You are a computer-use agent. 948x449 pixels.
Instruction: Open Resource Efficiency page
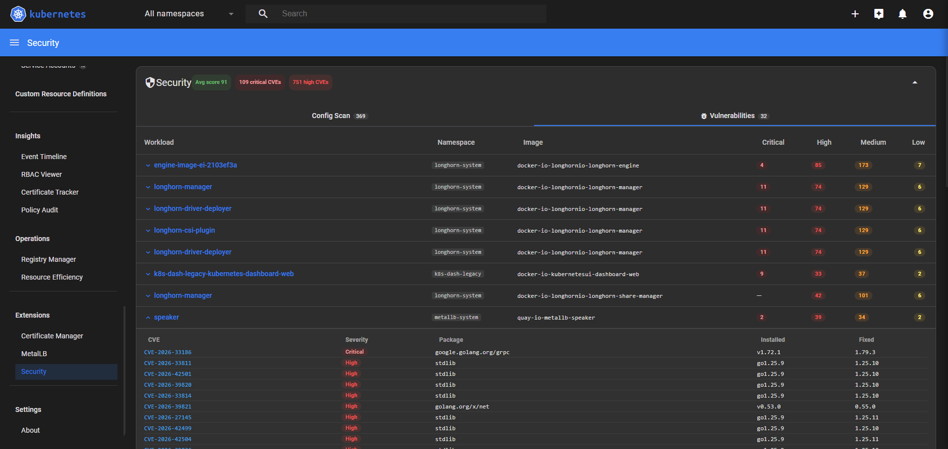click(x=52, y=277)
